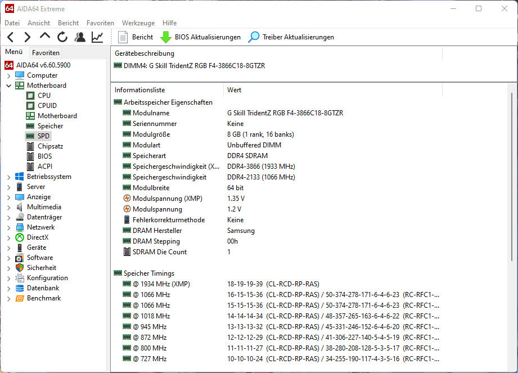Go back with the left arrow icon
The height and width of the screenshot is (373, 518).
tap(11, 37)
